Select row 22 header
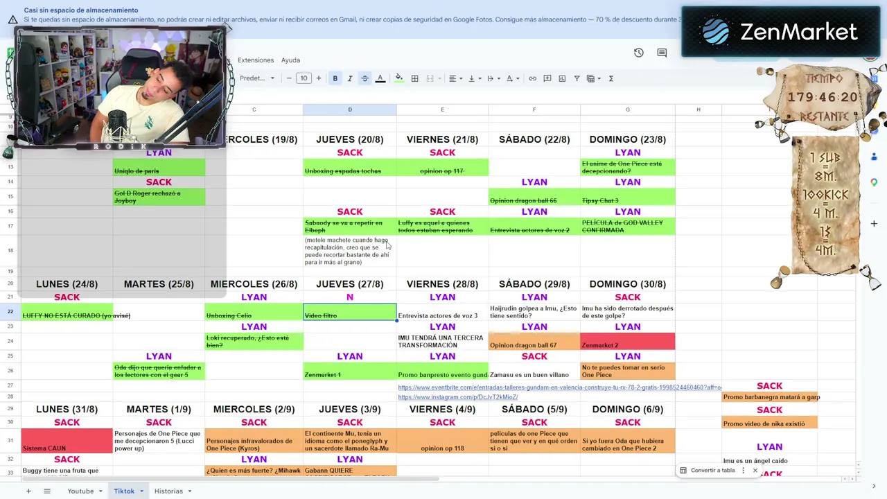 [10, 312]
